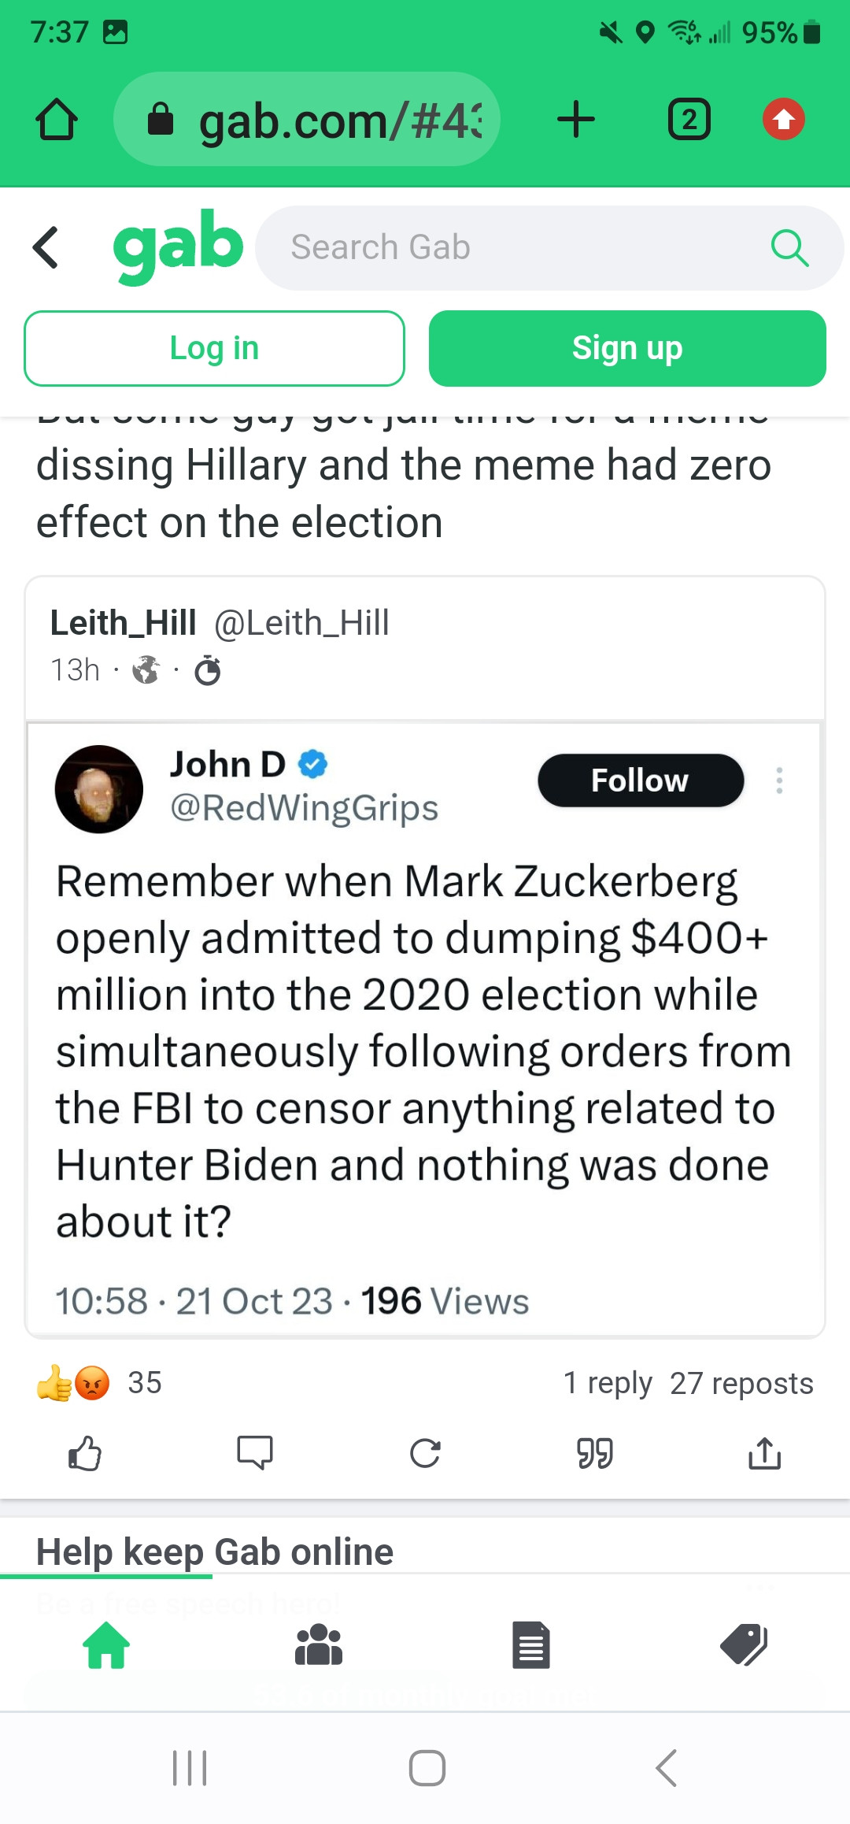The height and width of the screenshot is (1824, 850).
Task: Open the three-dot menu on tweet
Action: 779,780
